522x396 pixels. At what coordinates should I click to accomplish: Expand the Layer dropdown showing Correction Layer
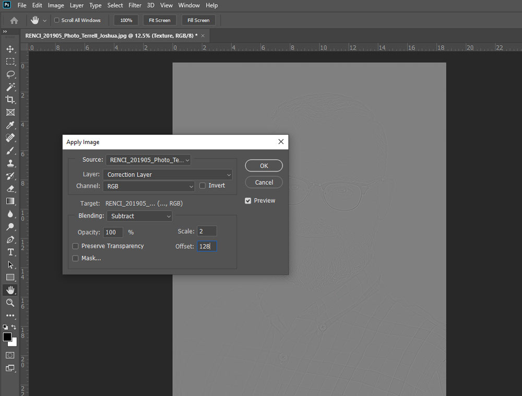tap(168, 175)
